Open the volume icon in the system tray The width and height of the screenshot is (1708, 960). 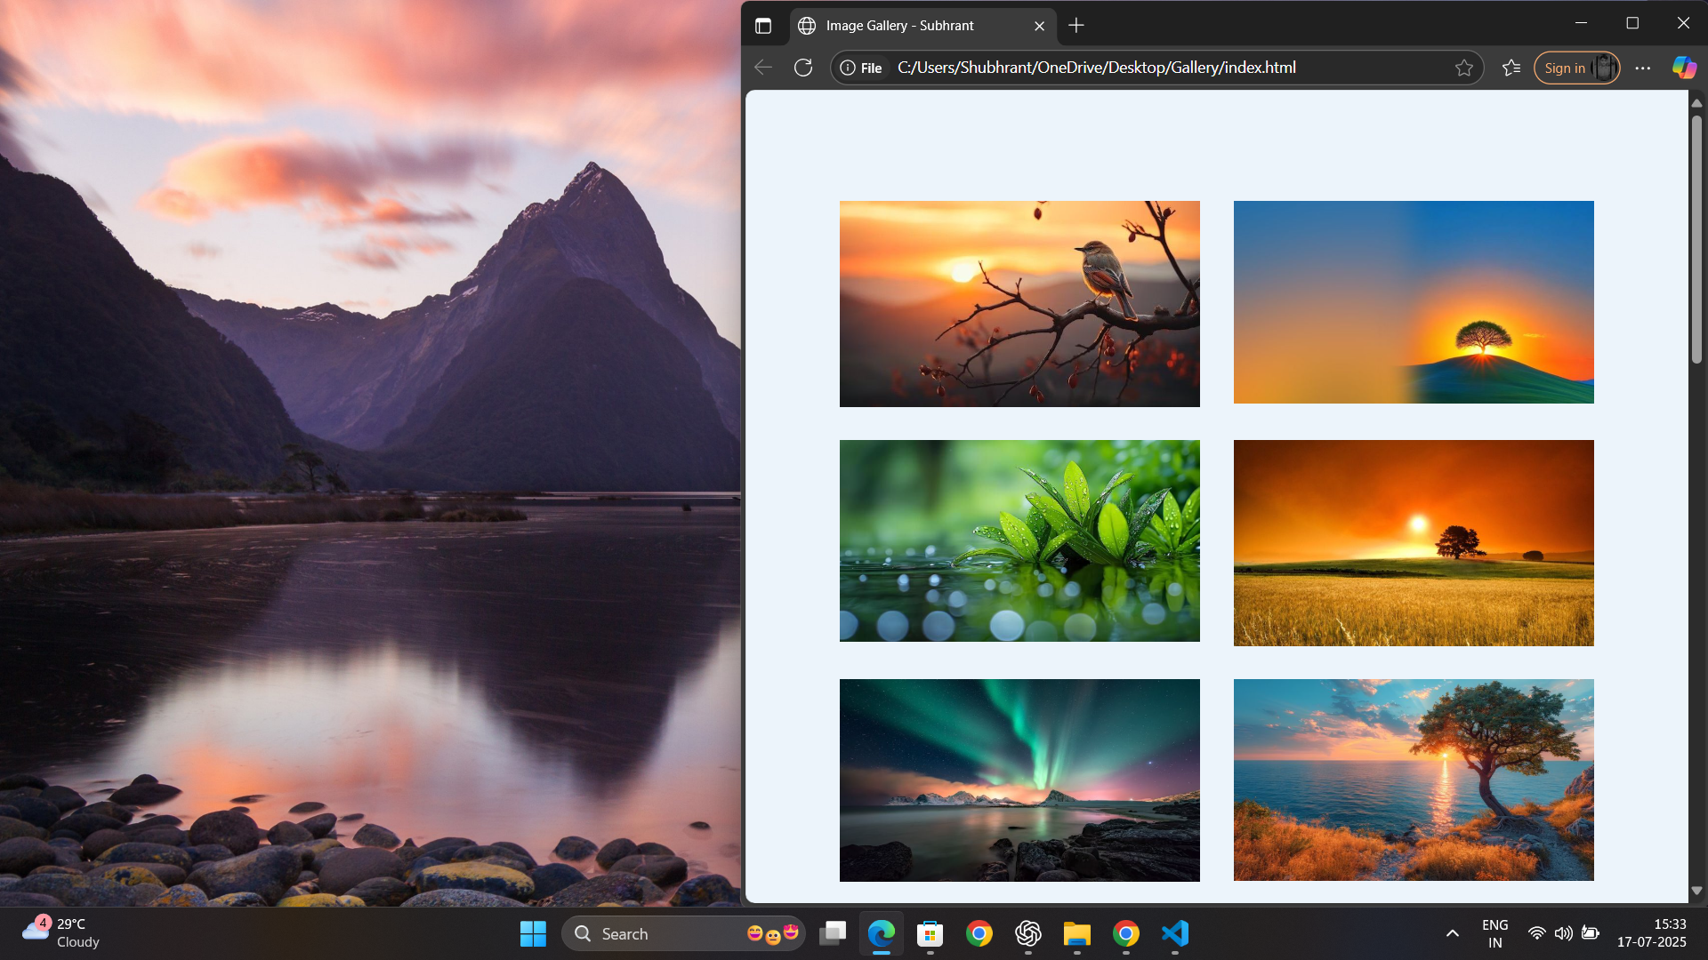pos(1563,933)
